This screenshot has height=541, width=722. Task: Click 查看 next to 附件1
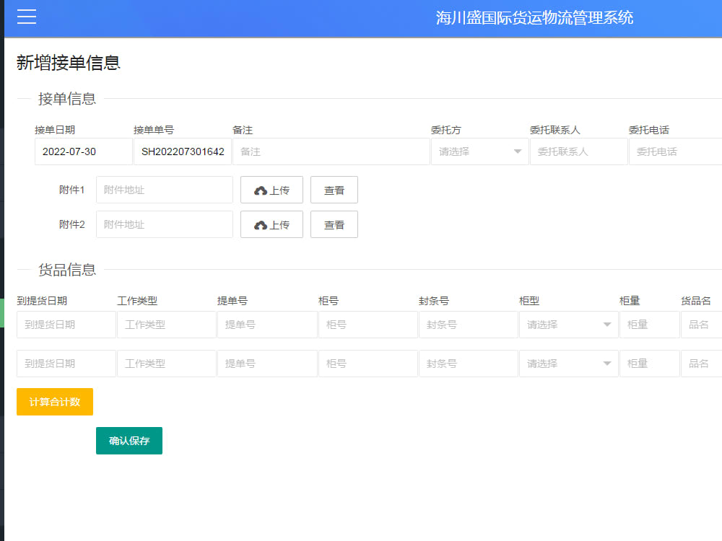334,190
